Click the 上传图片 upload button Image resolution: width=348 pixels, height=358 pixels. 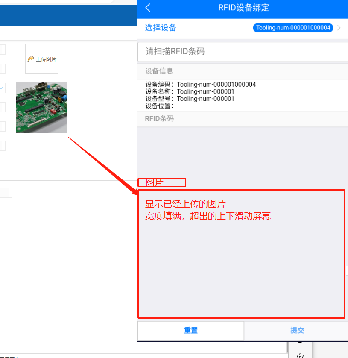click(x=42, y=59)
